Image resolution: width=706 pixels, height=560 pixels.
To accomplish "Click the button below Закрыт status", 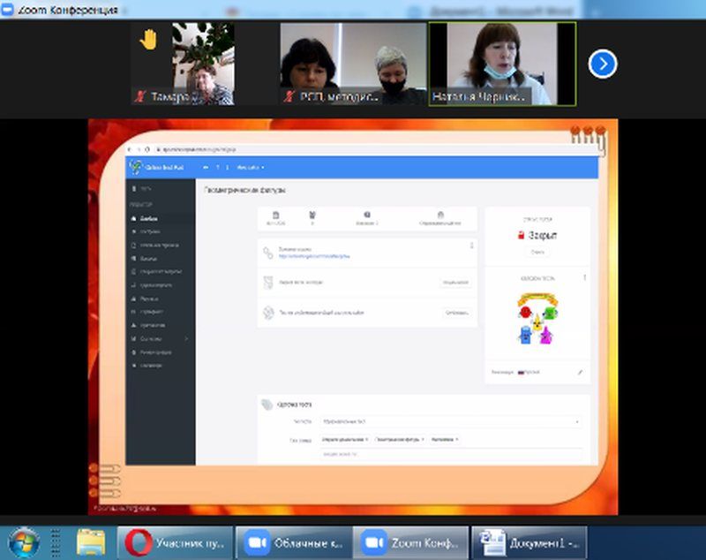I will click(x=537, y=253).
